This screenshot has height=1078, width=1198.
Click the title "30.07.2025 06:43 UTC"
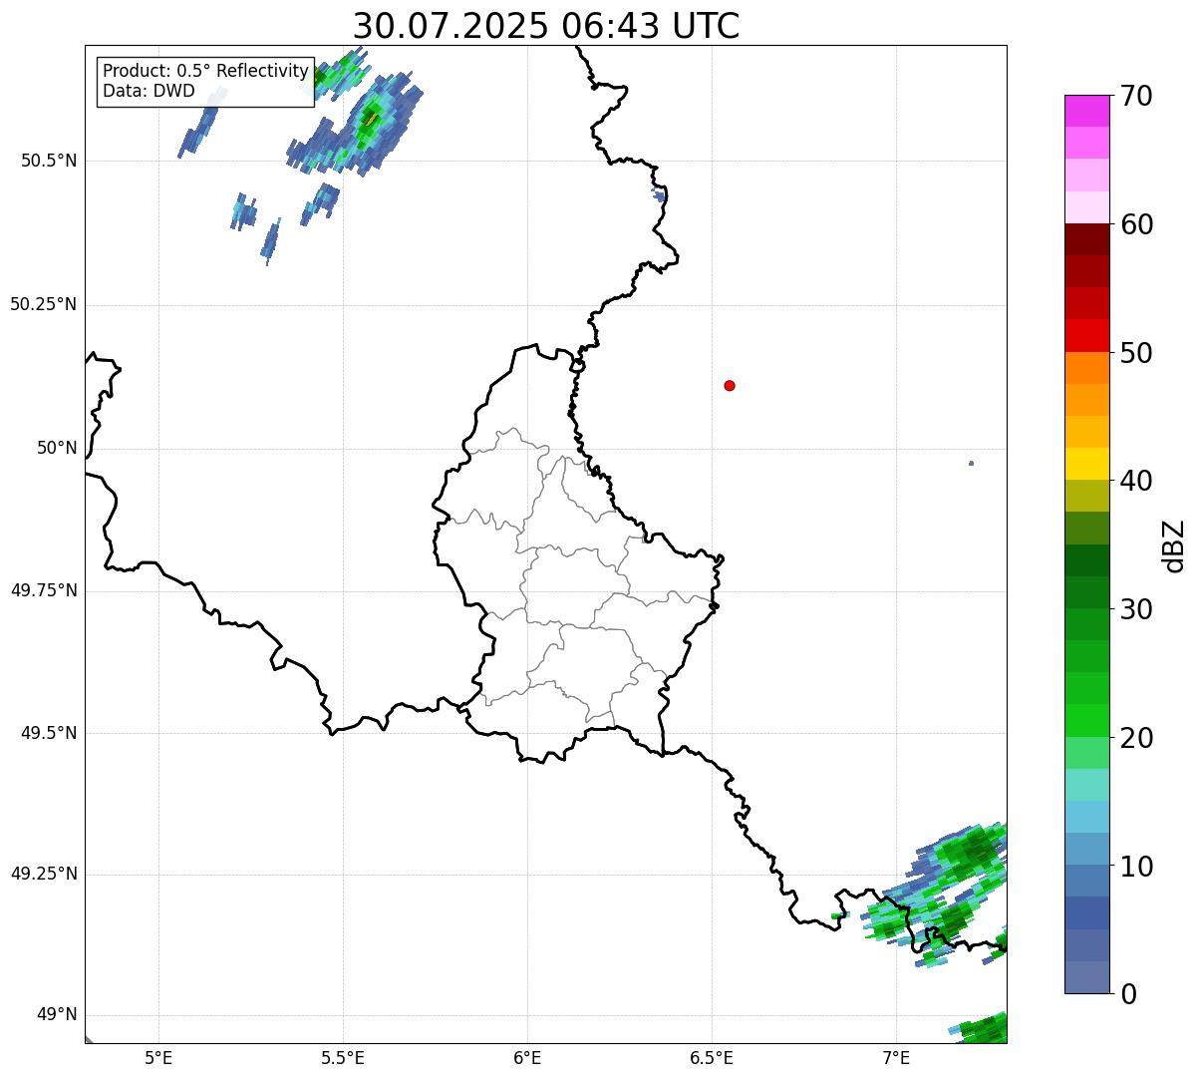(x=546, y=25)
